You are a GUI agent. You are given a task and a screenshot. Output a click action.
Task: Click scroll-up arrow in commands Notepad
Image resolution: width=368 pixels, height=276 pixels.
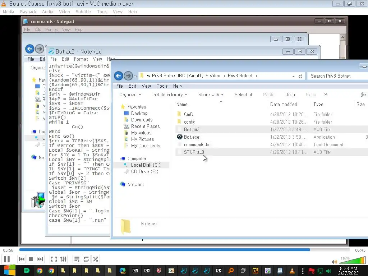click(x=342, y=37)
